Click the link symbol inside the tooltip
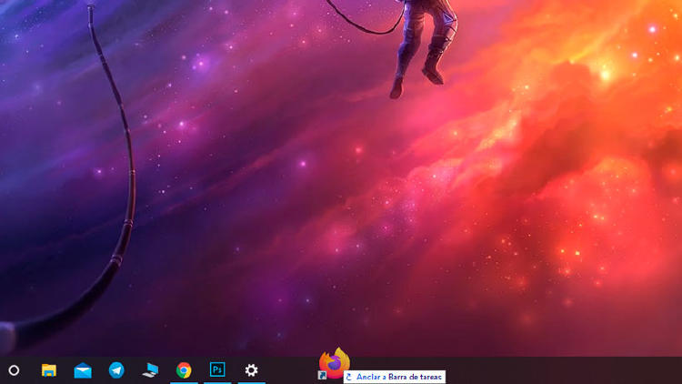The height and width of the screenshot is (384, 682). click(x=350, y=377)
